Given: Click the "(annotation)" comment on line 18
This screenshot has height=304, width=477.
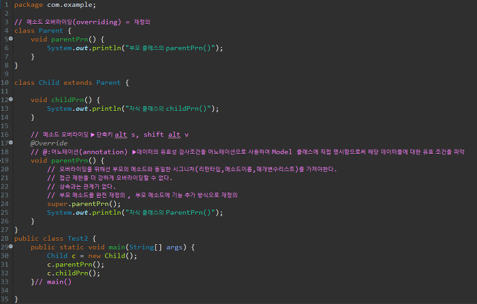Looking at the screenshot, I should pos(103,152).
